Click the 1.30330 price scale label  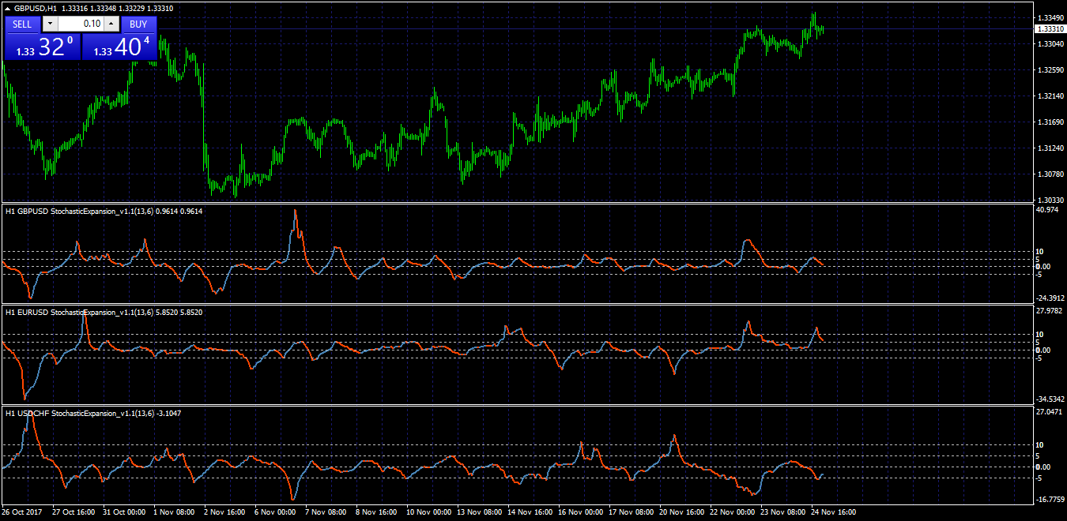tap(1049, 201)
